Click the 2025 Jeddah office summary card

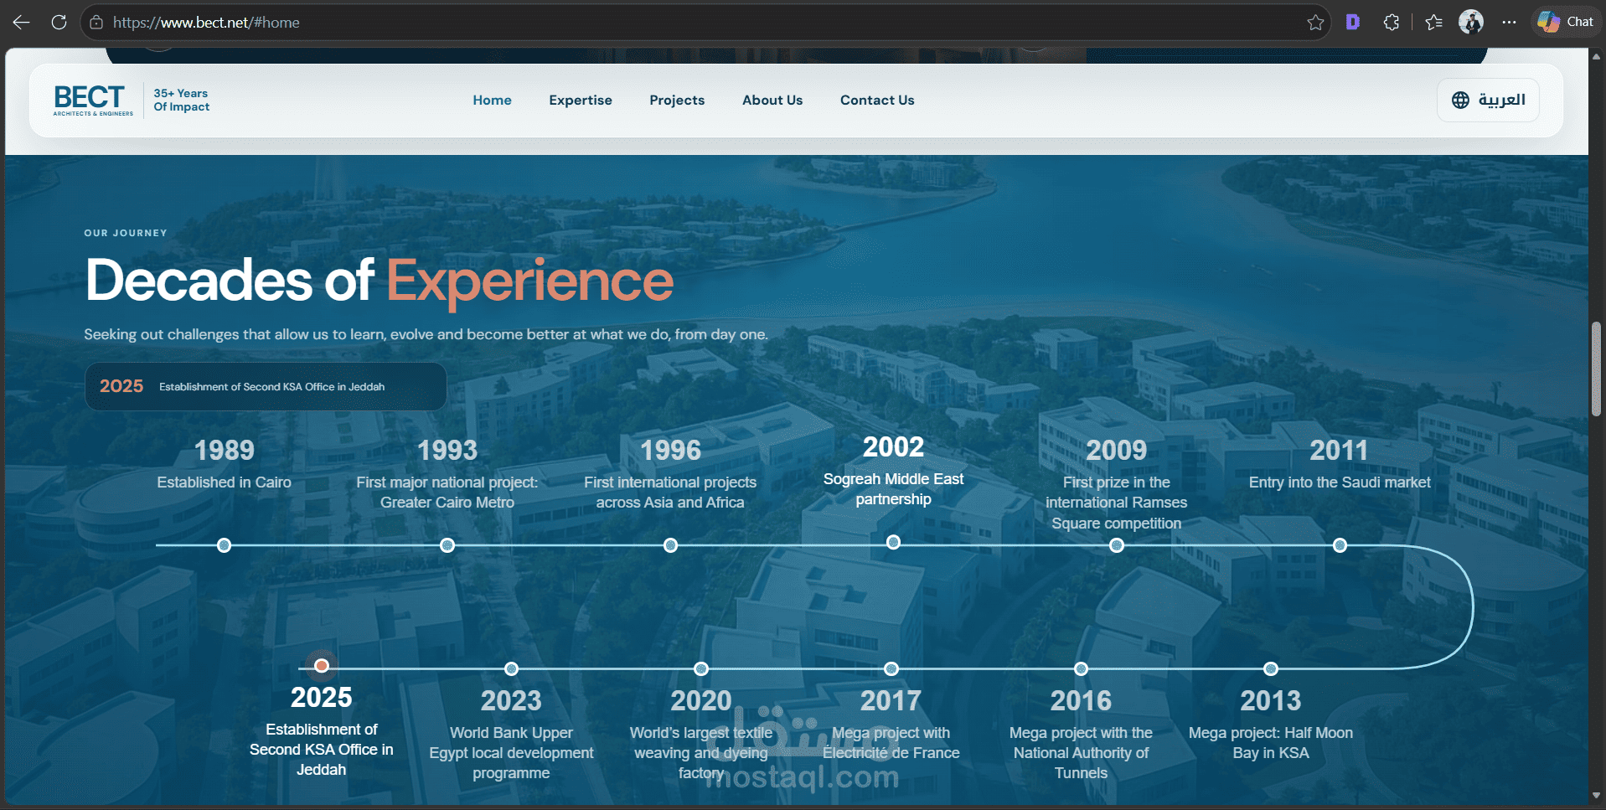click(x=266, y=386)
